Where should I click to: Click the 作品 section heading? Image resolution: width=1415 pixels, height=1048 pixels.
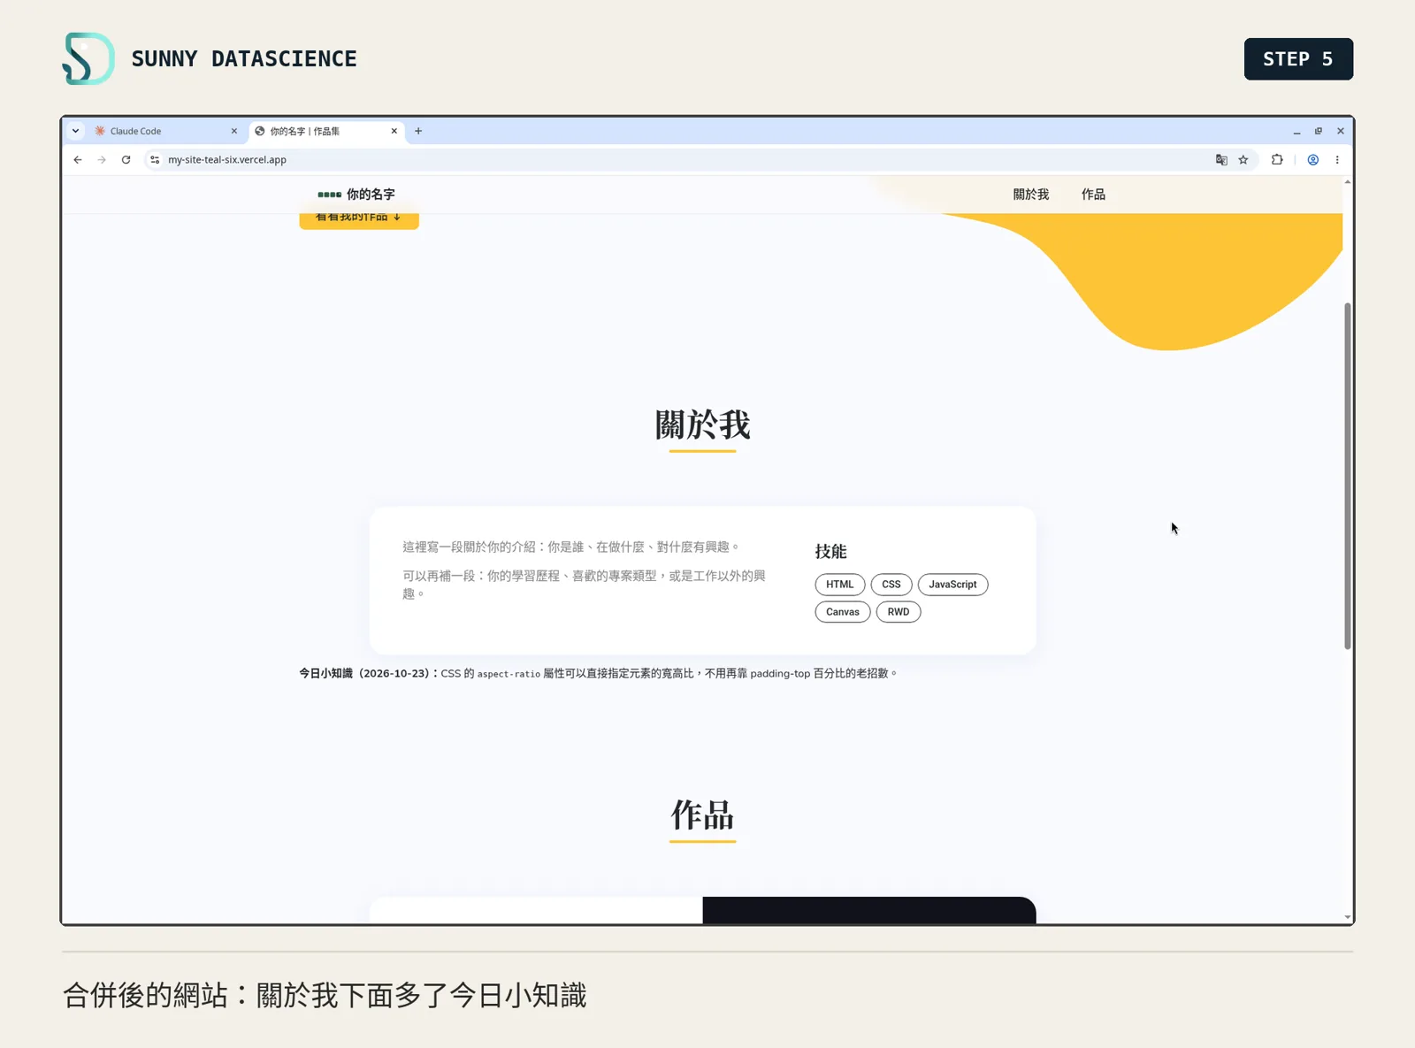pyautogui.click(x=703, y=815)
